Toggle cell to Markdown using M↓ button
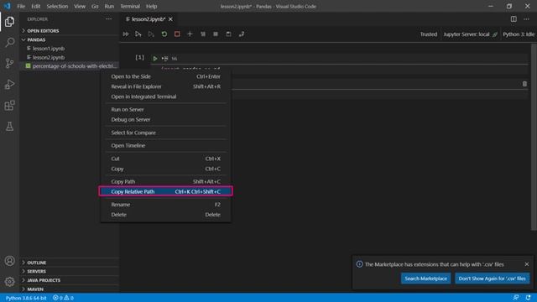 click(175, 59)
